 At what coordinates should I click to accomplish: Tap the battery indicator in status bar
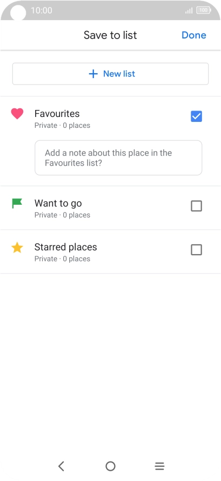tap(204, 10)
